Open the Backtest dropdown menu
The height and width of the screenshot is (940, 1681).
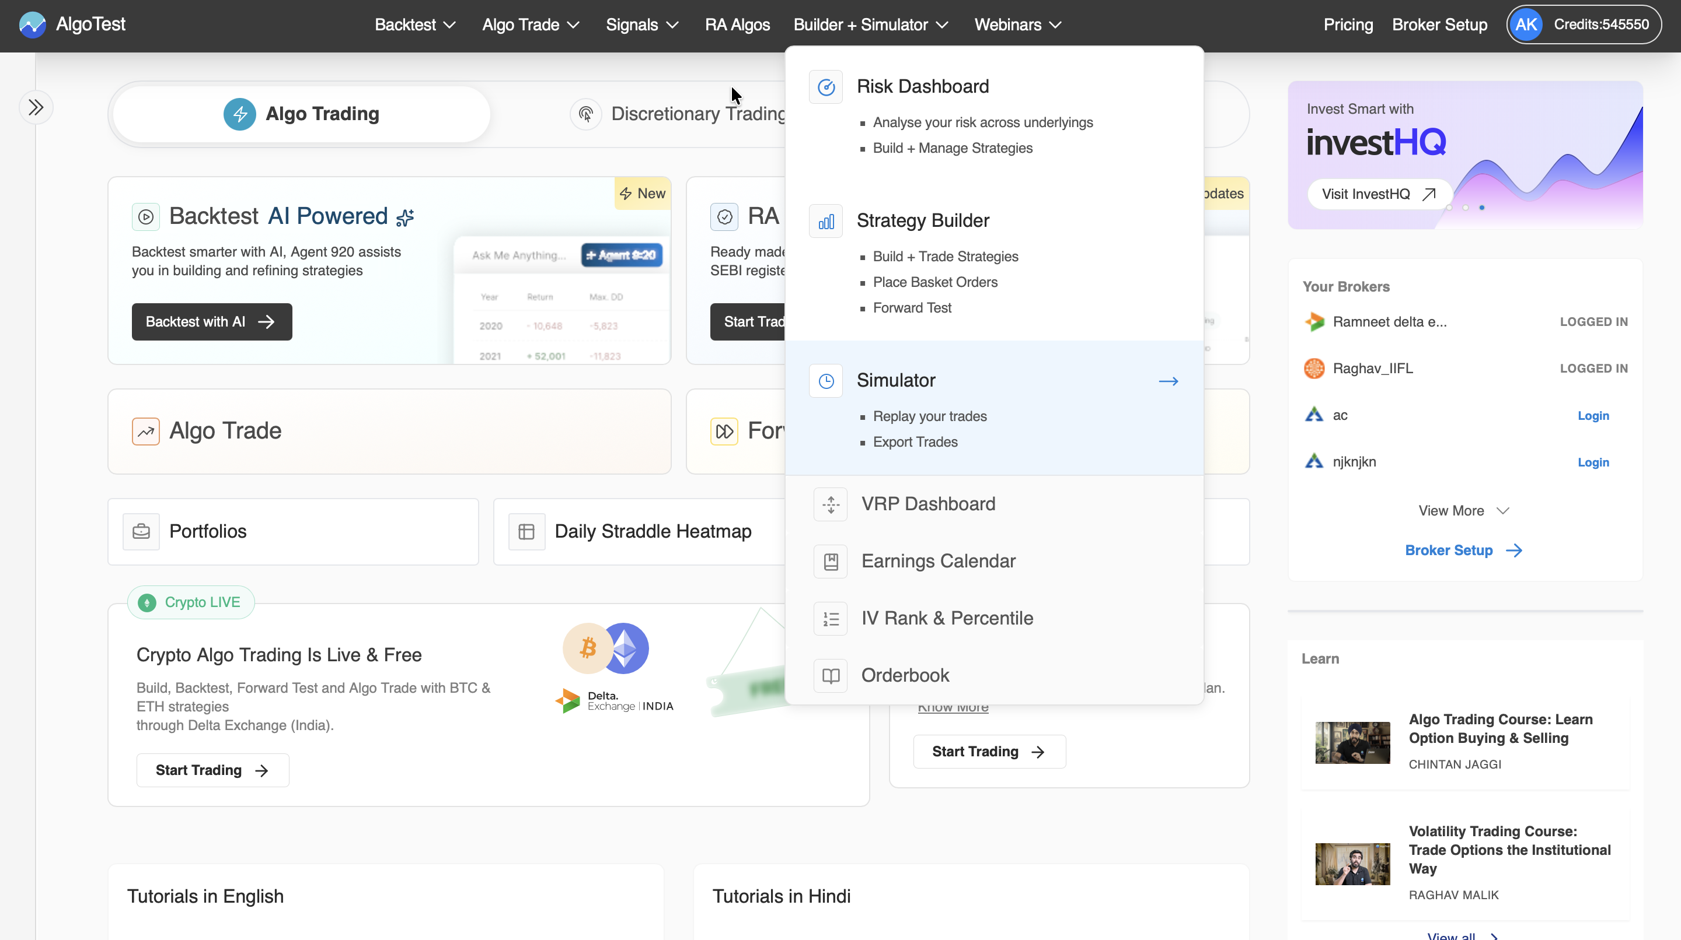coord(414,24)
